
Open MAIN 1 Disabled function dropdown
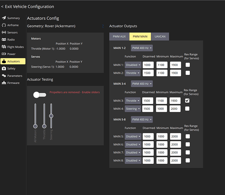tap(133, 65)
